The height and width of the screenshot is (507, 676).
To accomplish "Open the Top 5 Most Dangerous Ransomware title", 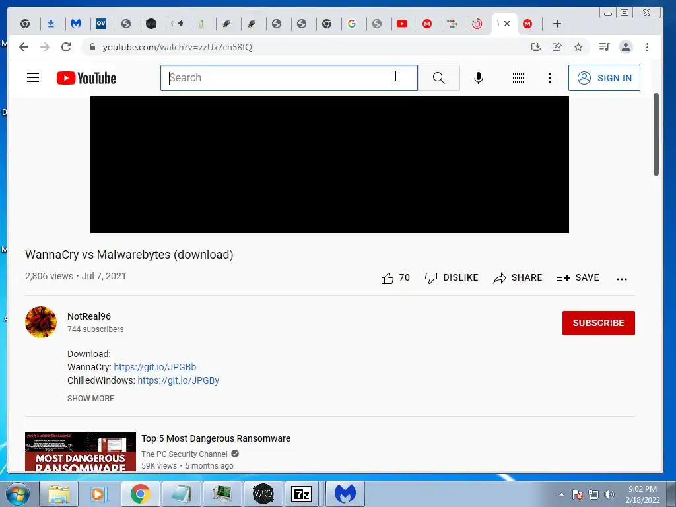I will (216, 438).
